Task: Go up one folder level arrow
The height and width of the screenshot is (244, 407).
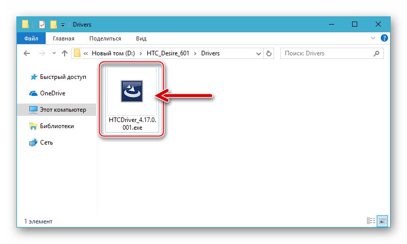Action: click(65, 53)
